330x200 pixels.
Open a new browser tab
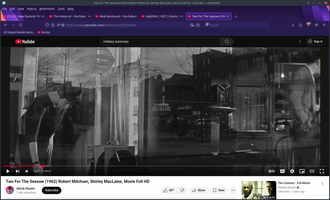click(236, 16)
